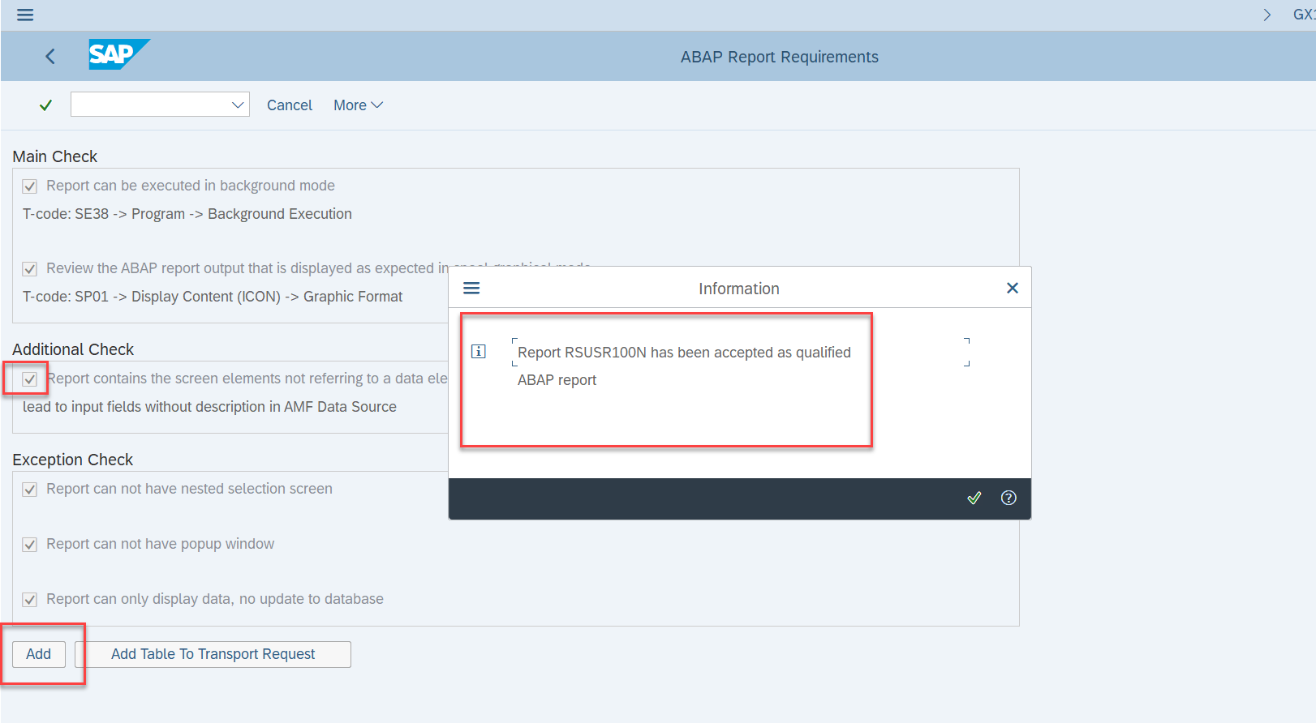The width and height of the screenshot is (1316, 723).
Task: Click the back arrow beside SAP logo
Action: 50,56
